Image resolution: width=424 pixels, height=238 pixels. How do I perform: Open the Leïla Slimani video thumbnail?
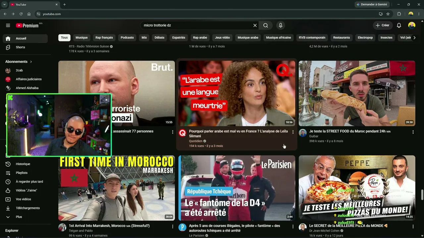237,93
